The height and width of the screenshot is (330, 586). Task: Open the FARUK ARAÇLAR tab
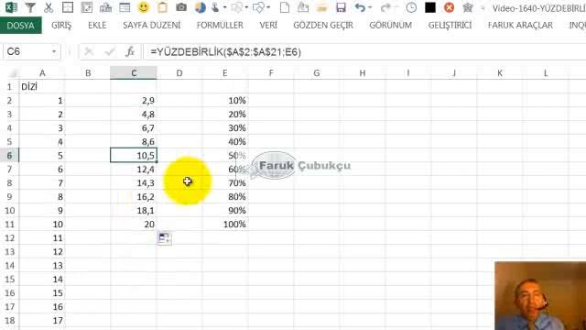point(520,26)
